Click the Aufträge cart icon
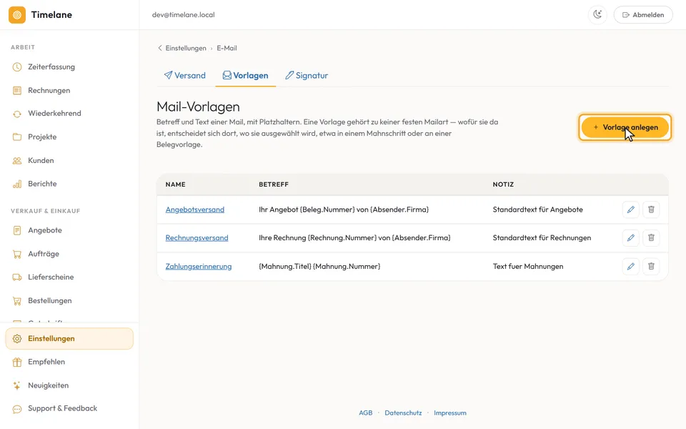The image size is (686, 429). click(17, 254)
